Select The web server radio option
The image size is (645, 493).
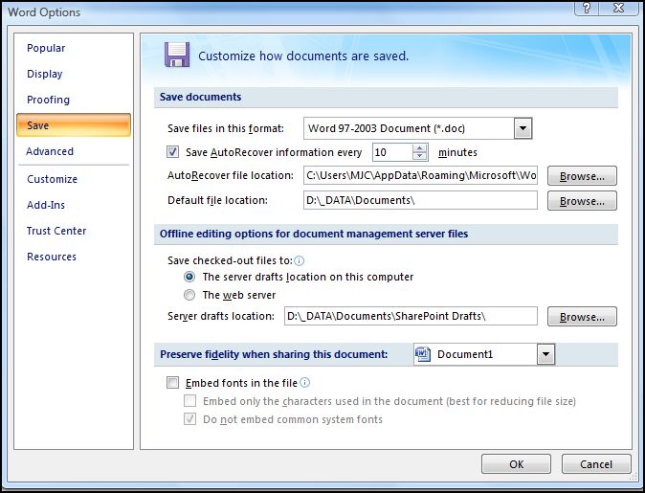(189, 295)
